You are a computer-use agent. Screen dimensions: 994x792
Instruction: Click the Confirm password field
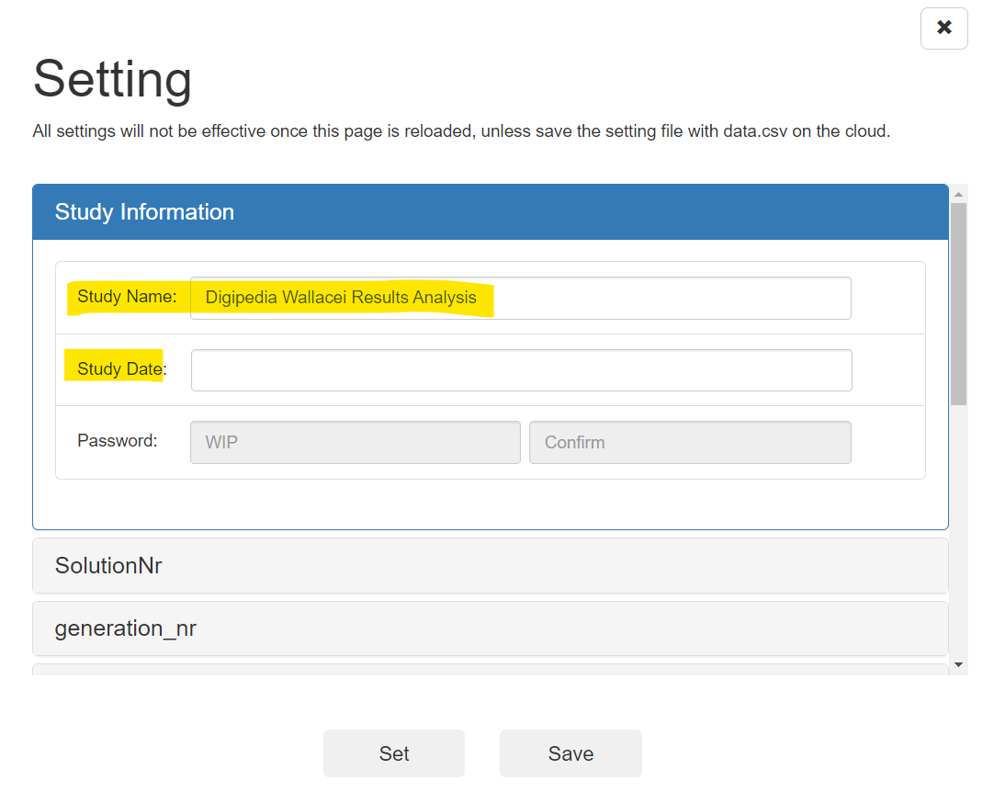(689, 442)
